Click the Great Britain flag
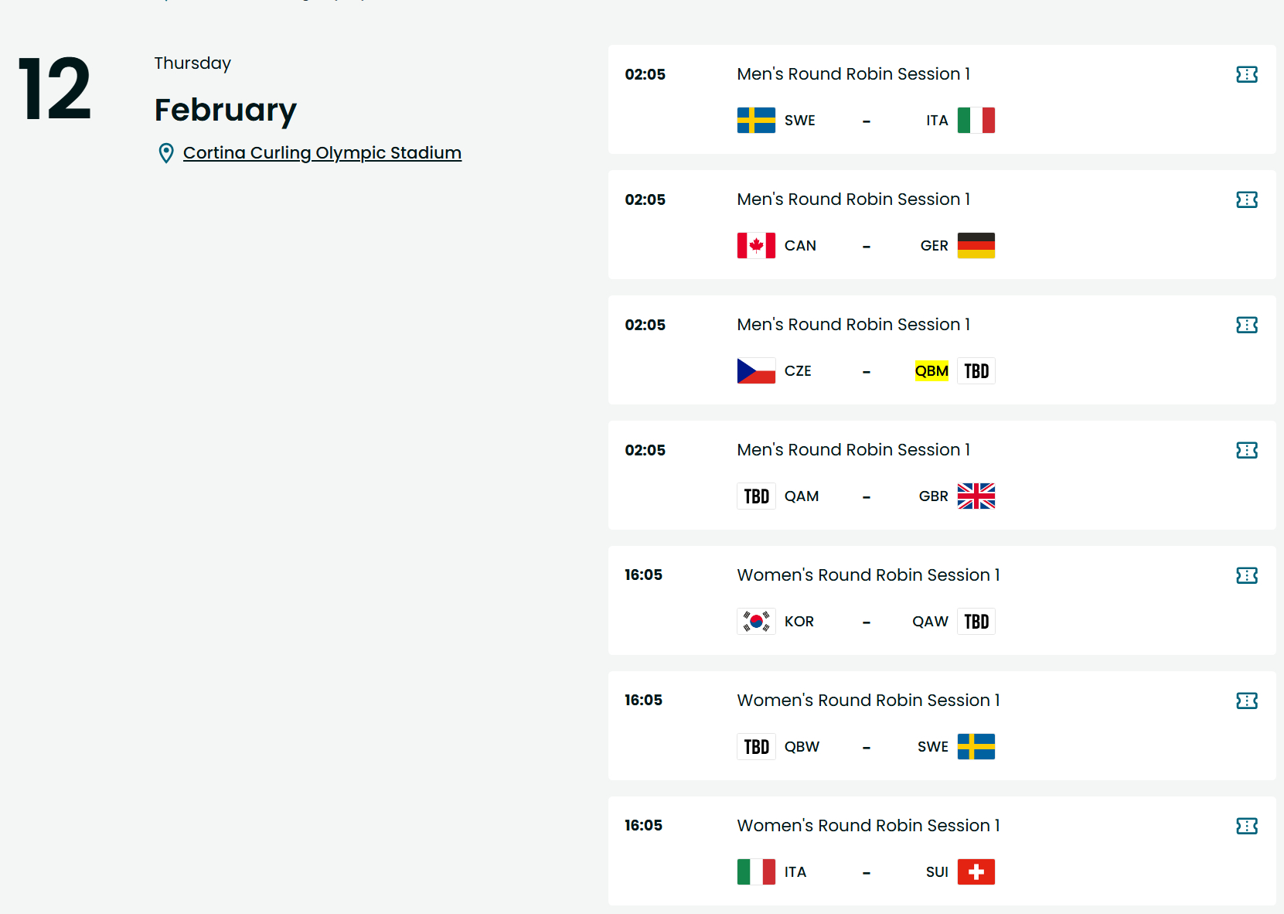The image size is (1284, 914). pos(976,496)
